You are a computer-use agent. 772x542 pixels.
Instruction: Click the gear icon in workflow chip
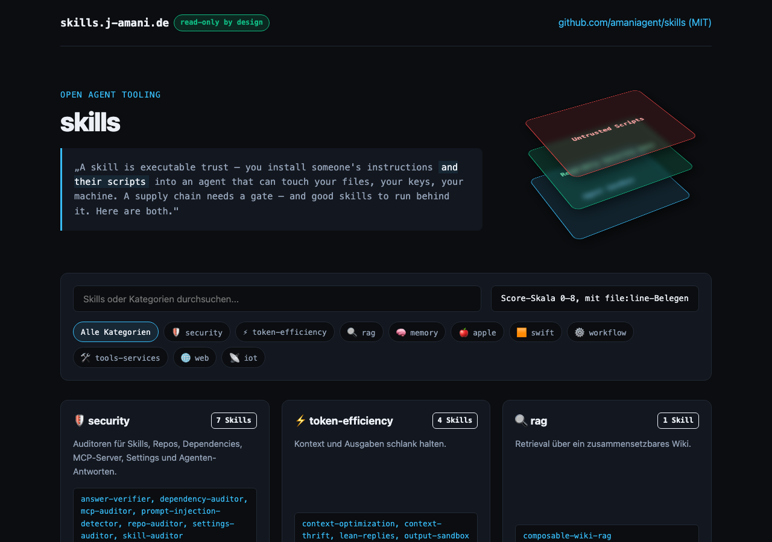pos(580,332)
